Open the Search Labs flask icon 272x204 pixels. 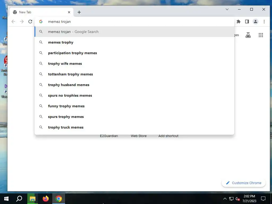click(x=248, y=35)
